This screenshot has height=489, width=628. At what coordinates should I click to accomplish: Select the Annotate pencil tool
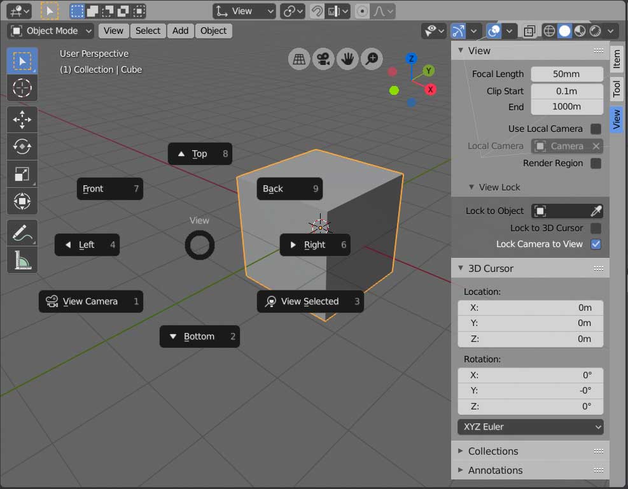tap(22, 233)
